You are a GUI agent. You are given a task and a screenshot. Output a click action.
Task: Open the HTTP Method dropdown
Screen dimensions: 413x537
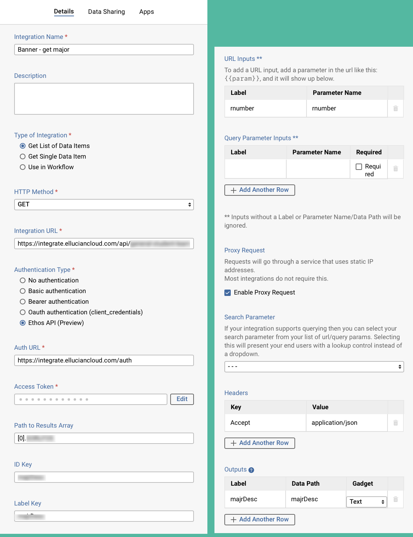click(x=104, y=204)
